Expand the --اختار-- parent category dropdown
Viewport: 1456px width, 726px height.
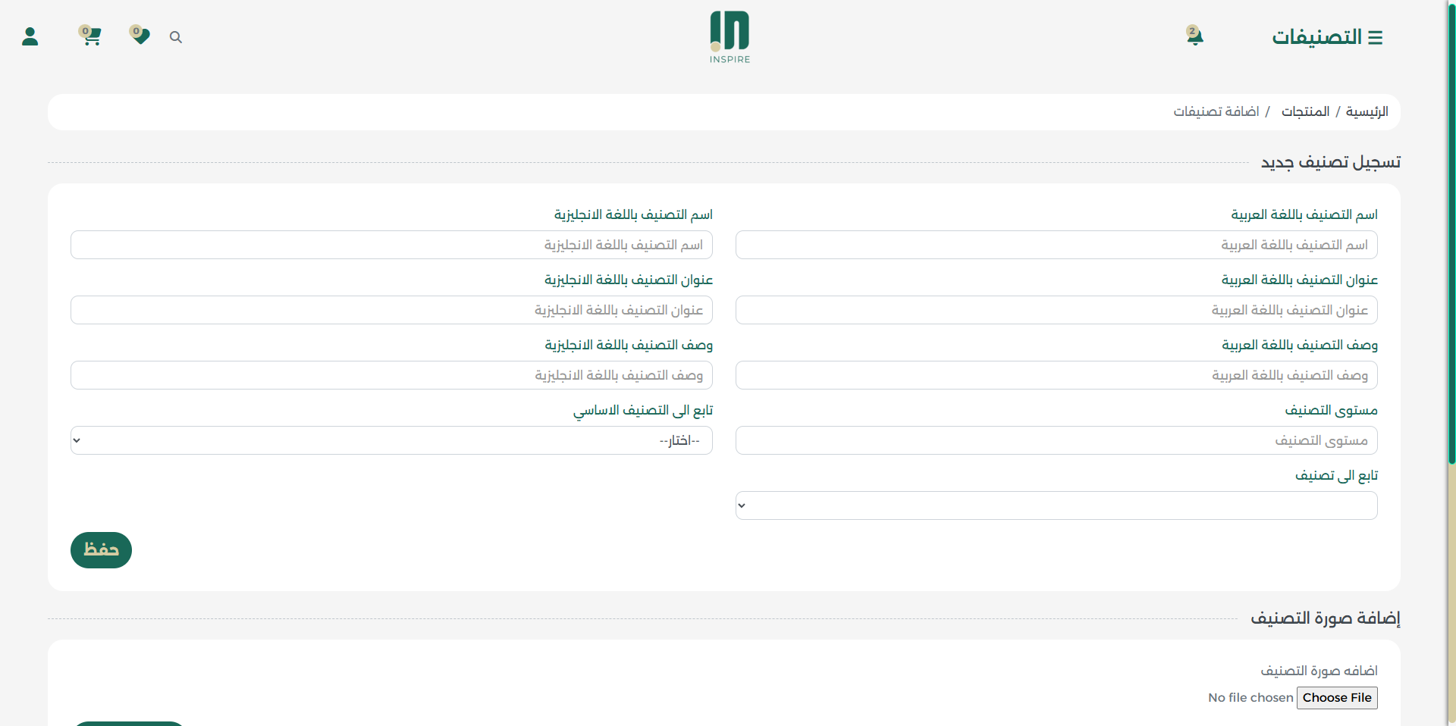(x=391, y=440)
